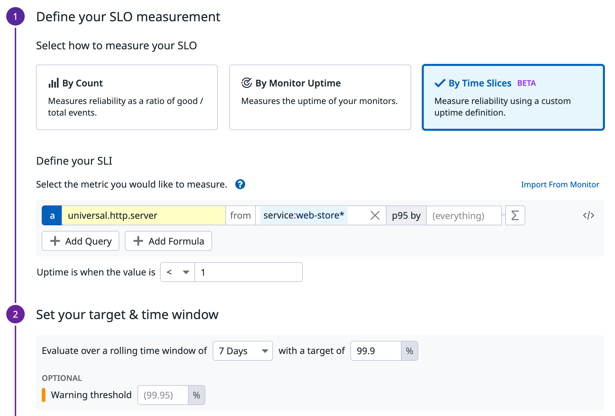Select the By Monitor Uptime measurement option

tap(320, 97)
